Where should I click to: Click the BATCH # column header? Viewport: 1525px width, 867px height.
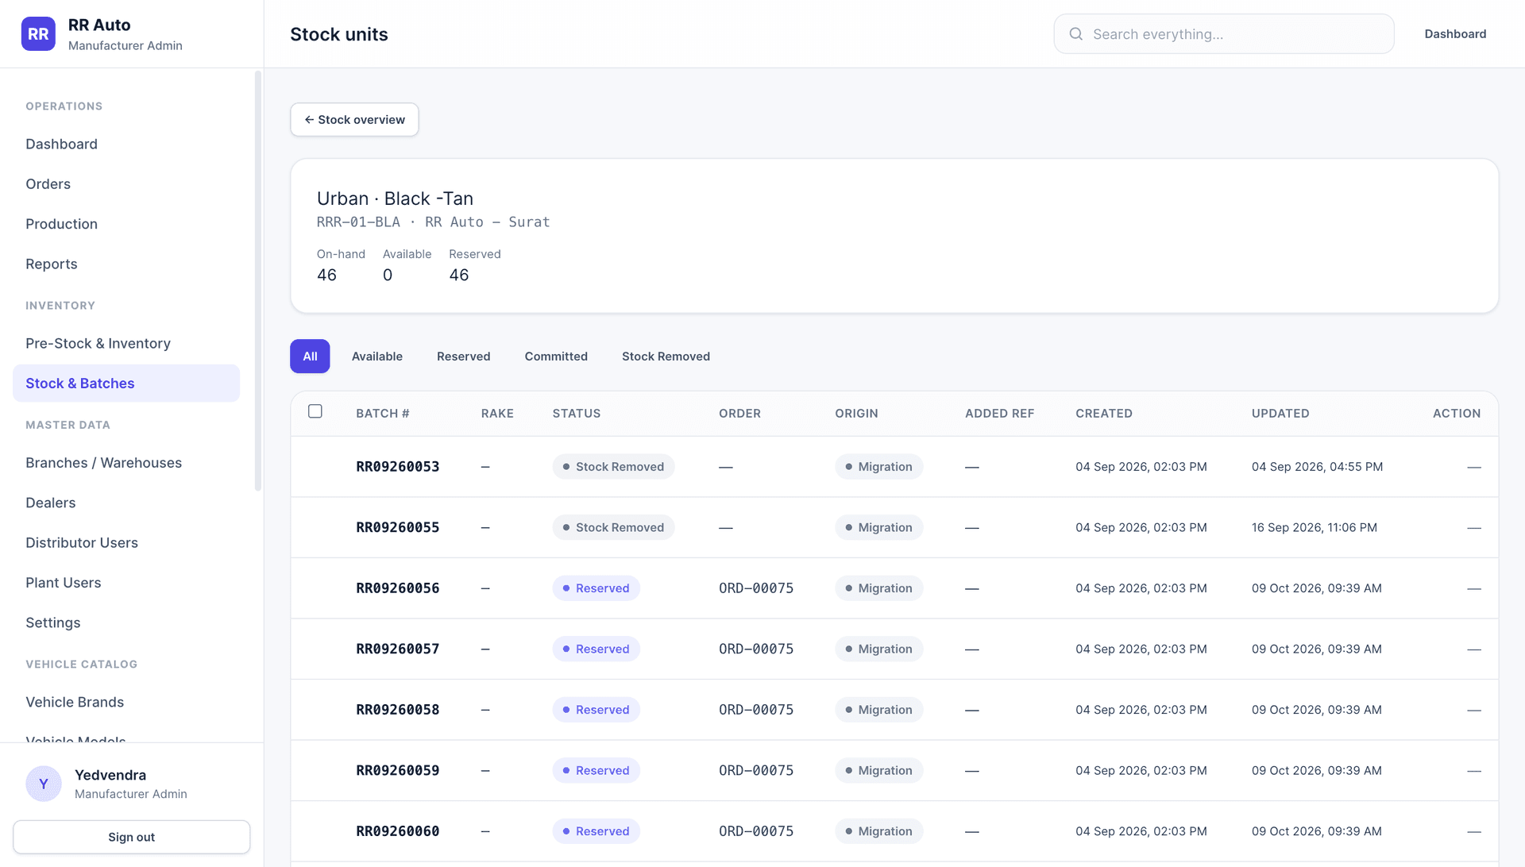pos(382,414)
